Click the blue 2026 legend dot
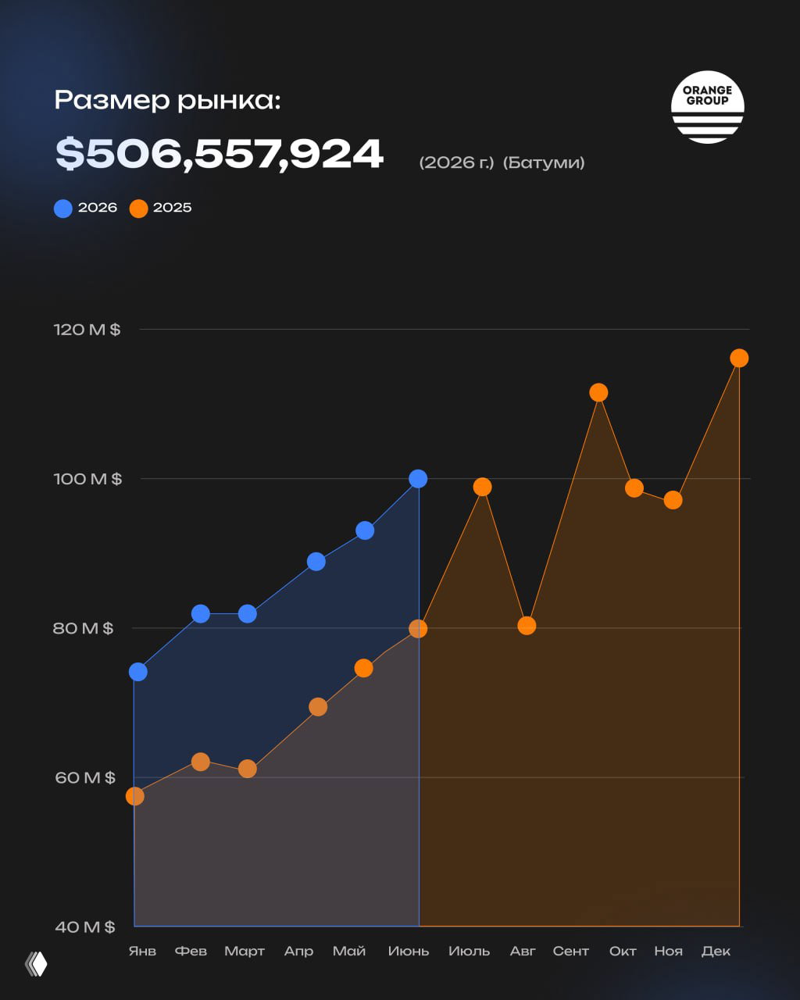800x1000 pixels. [63, 208]
